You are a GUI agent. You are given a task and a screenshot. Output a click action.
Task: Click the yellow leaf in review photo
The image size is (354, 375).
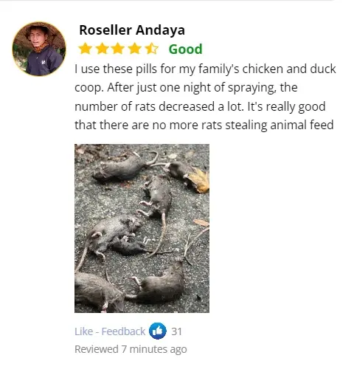[x=198, y=180]
